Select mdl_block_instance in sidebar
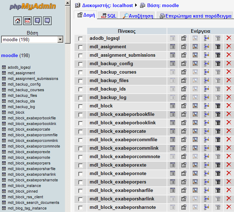The width and height of the screenshot is (234, 212). pos(24,186)
